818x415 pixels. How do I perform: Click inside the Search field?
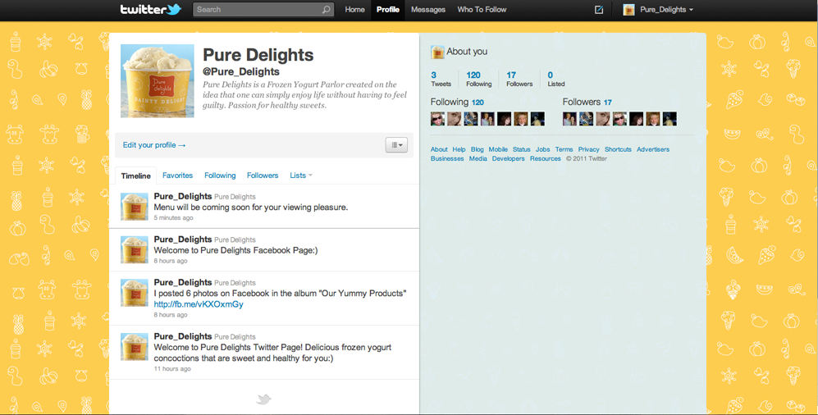[256, 10]
